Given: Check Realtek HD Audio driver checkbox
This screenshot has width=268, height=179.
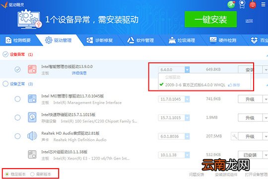Looking at the screenshot, I should point(17,136).
